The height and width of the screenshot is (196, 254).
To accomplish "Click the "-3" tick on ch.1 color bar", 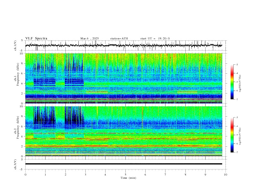I will 237,64.
